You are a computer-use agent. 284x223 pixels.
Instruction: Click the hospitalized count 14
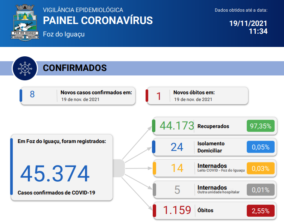(177, 168)
